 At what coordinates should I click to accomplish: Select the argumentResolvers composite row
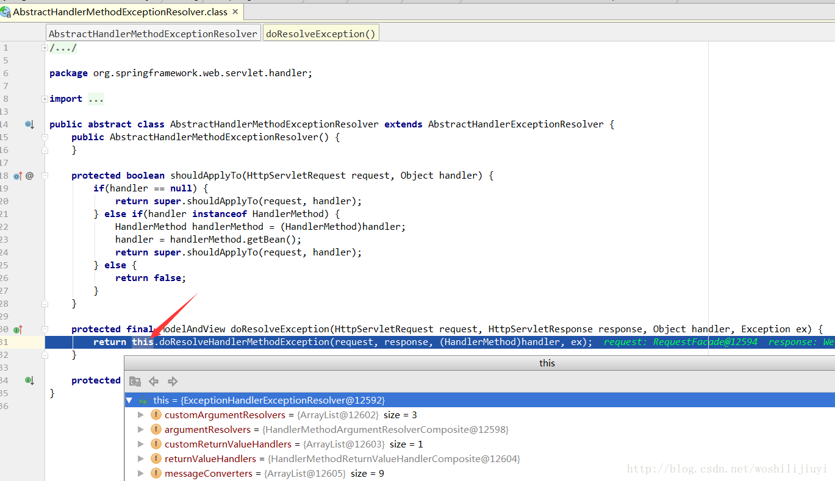(479, 430)
